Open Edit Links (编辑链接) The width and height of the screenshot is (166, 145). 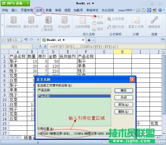[x=154, y=22]
